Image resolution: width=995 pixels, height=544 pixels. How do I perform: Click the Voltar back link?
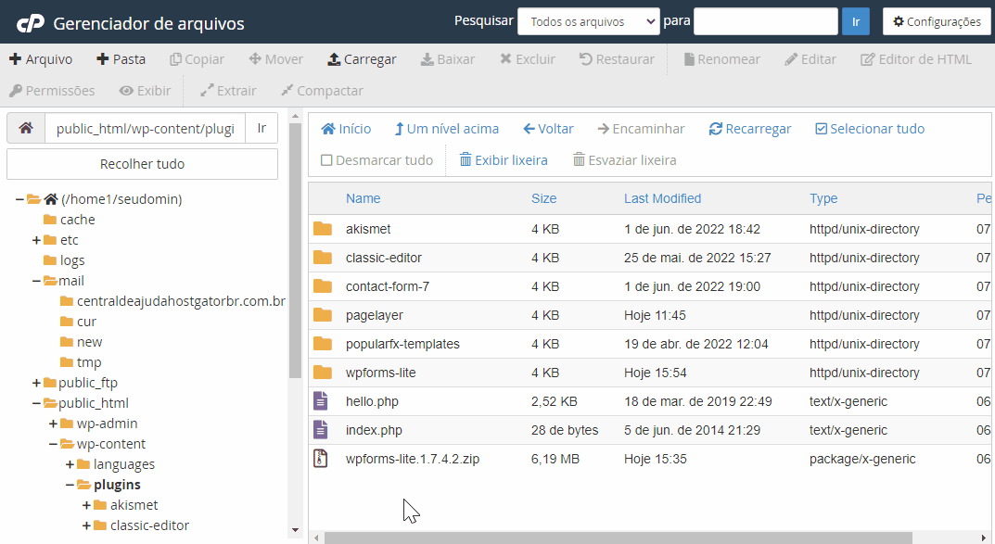pyautogui.click(x=548, y=129)
